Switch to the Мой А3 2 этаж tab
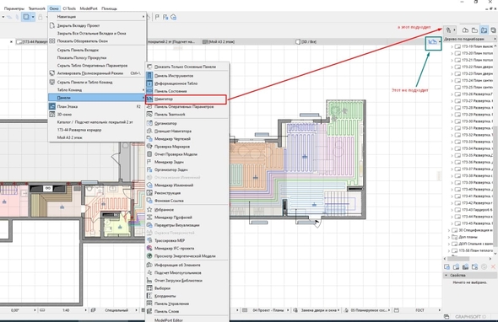 [x=219, y=41]
